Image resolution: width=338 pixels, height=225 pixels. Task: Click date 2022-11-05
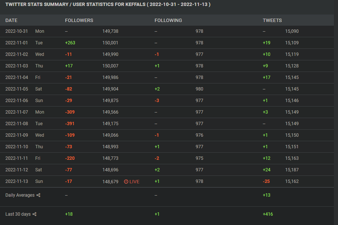click(x=16, y=89)
